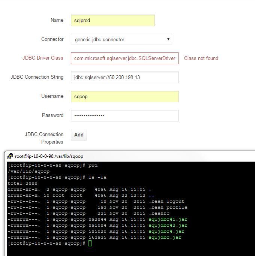Open the Connector dropdown generic-jdbc-connector
Screen dimensions: 255x256
121,39
